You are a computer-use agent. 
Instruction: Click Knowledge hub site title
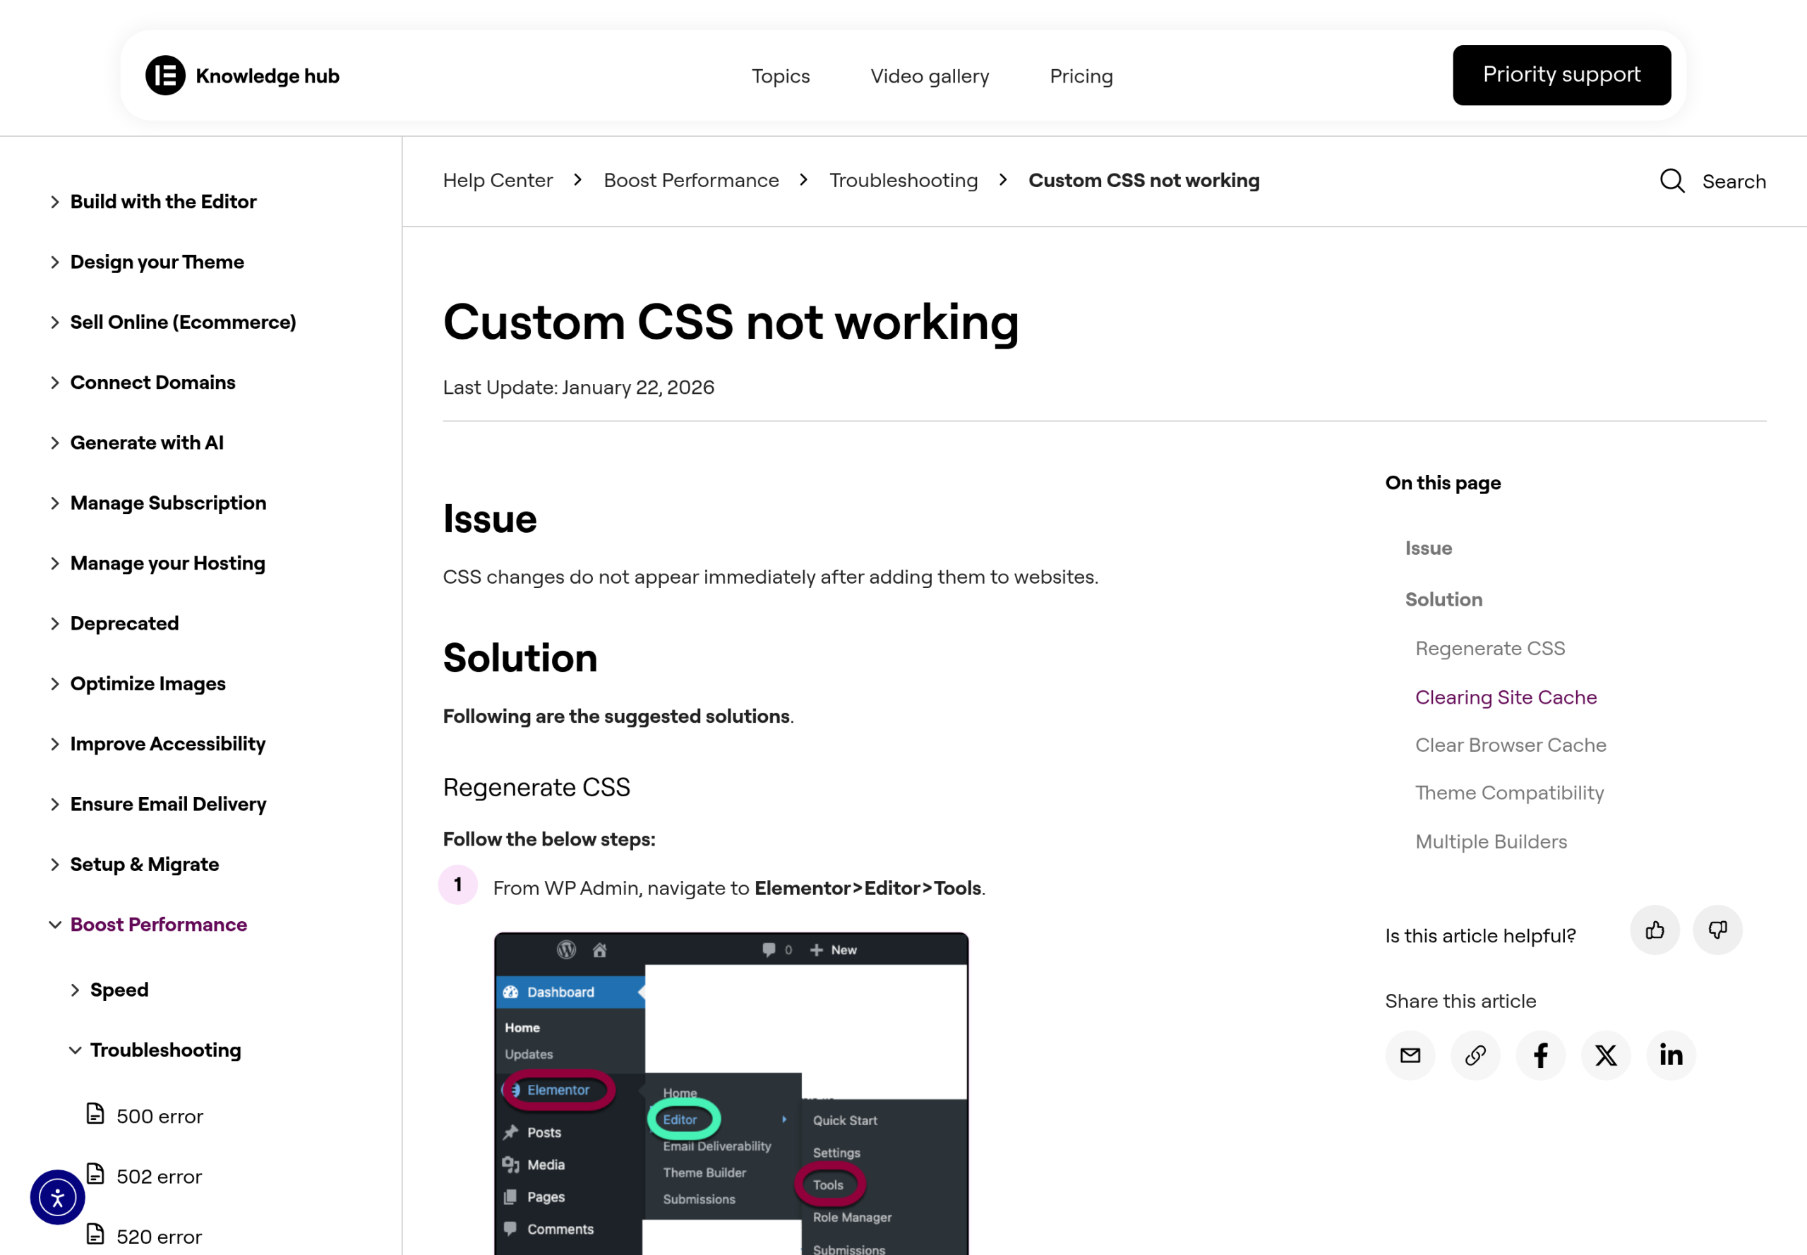pos(268,76)
